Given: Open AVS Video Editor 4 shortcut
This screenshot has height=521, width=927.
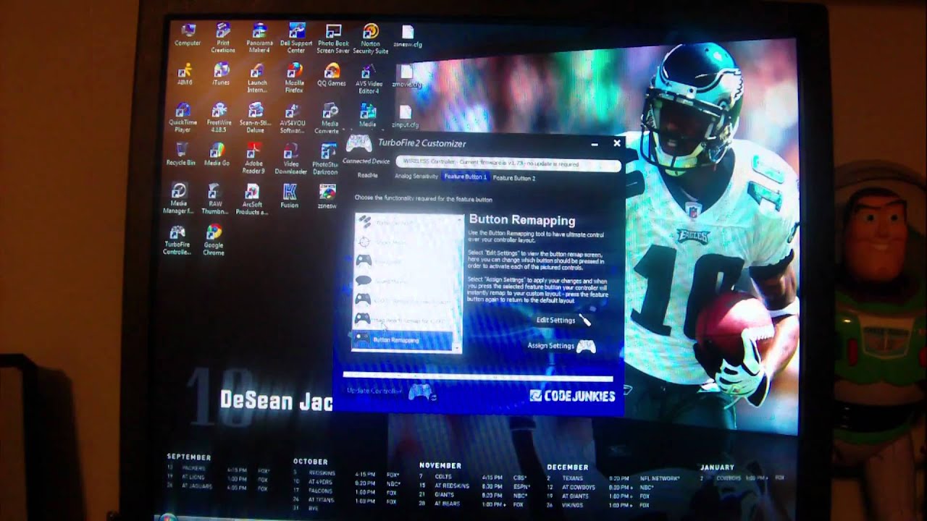Looking at the screenshot, I should (x=368, y=79).
